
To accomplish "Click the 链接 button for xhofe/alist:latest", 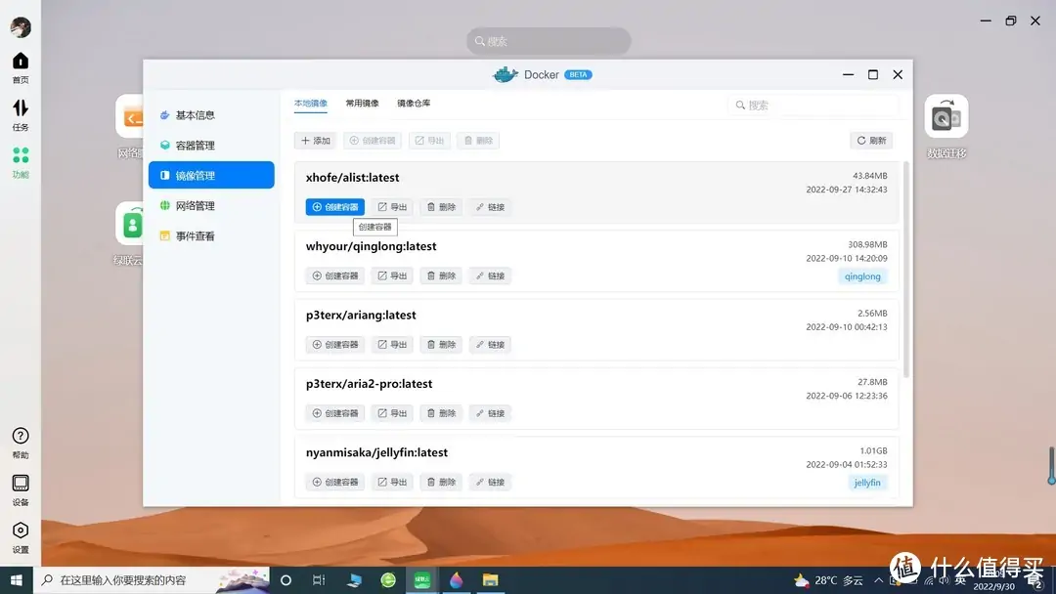I will tap(489, 206).
